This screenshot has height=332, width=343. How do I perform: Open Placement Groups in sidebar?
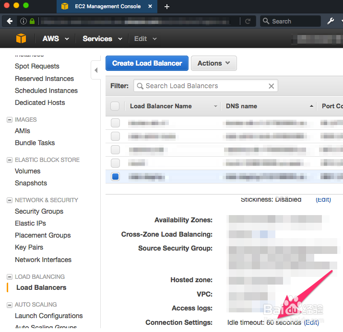click(43, 235)
